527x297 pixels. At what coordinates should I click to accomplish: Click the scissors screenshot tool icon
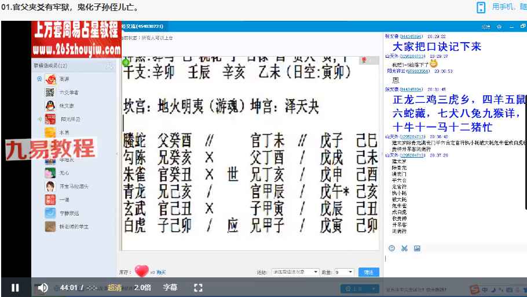pyautogui.click(x=404, y=248)
